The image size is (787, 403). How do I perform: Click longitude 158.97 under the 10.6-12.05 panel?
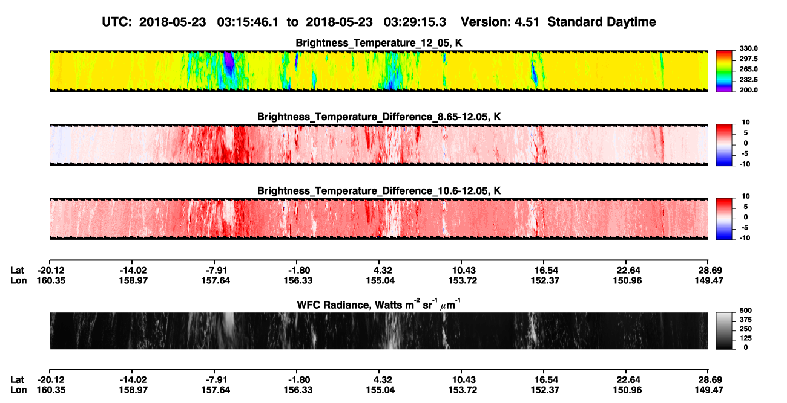132,280
